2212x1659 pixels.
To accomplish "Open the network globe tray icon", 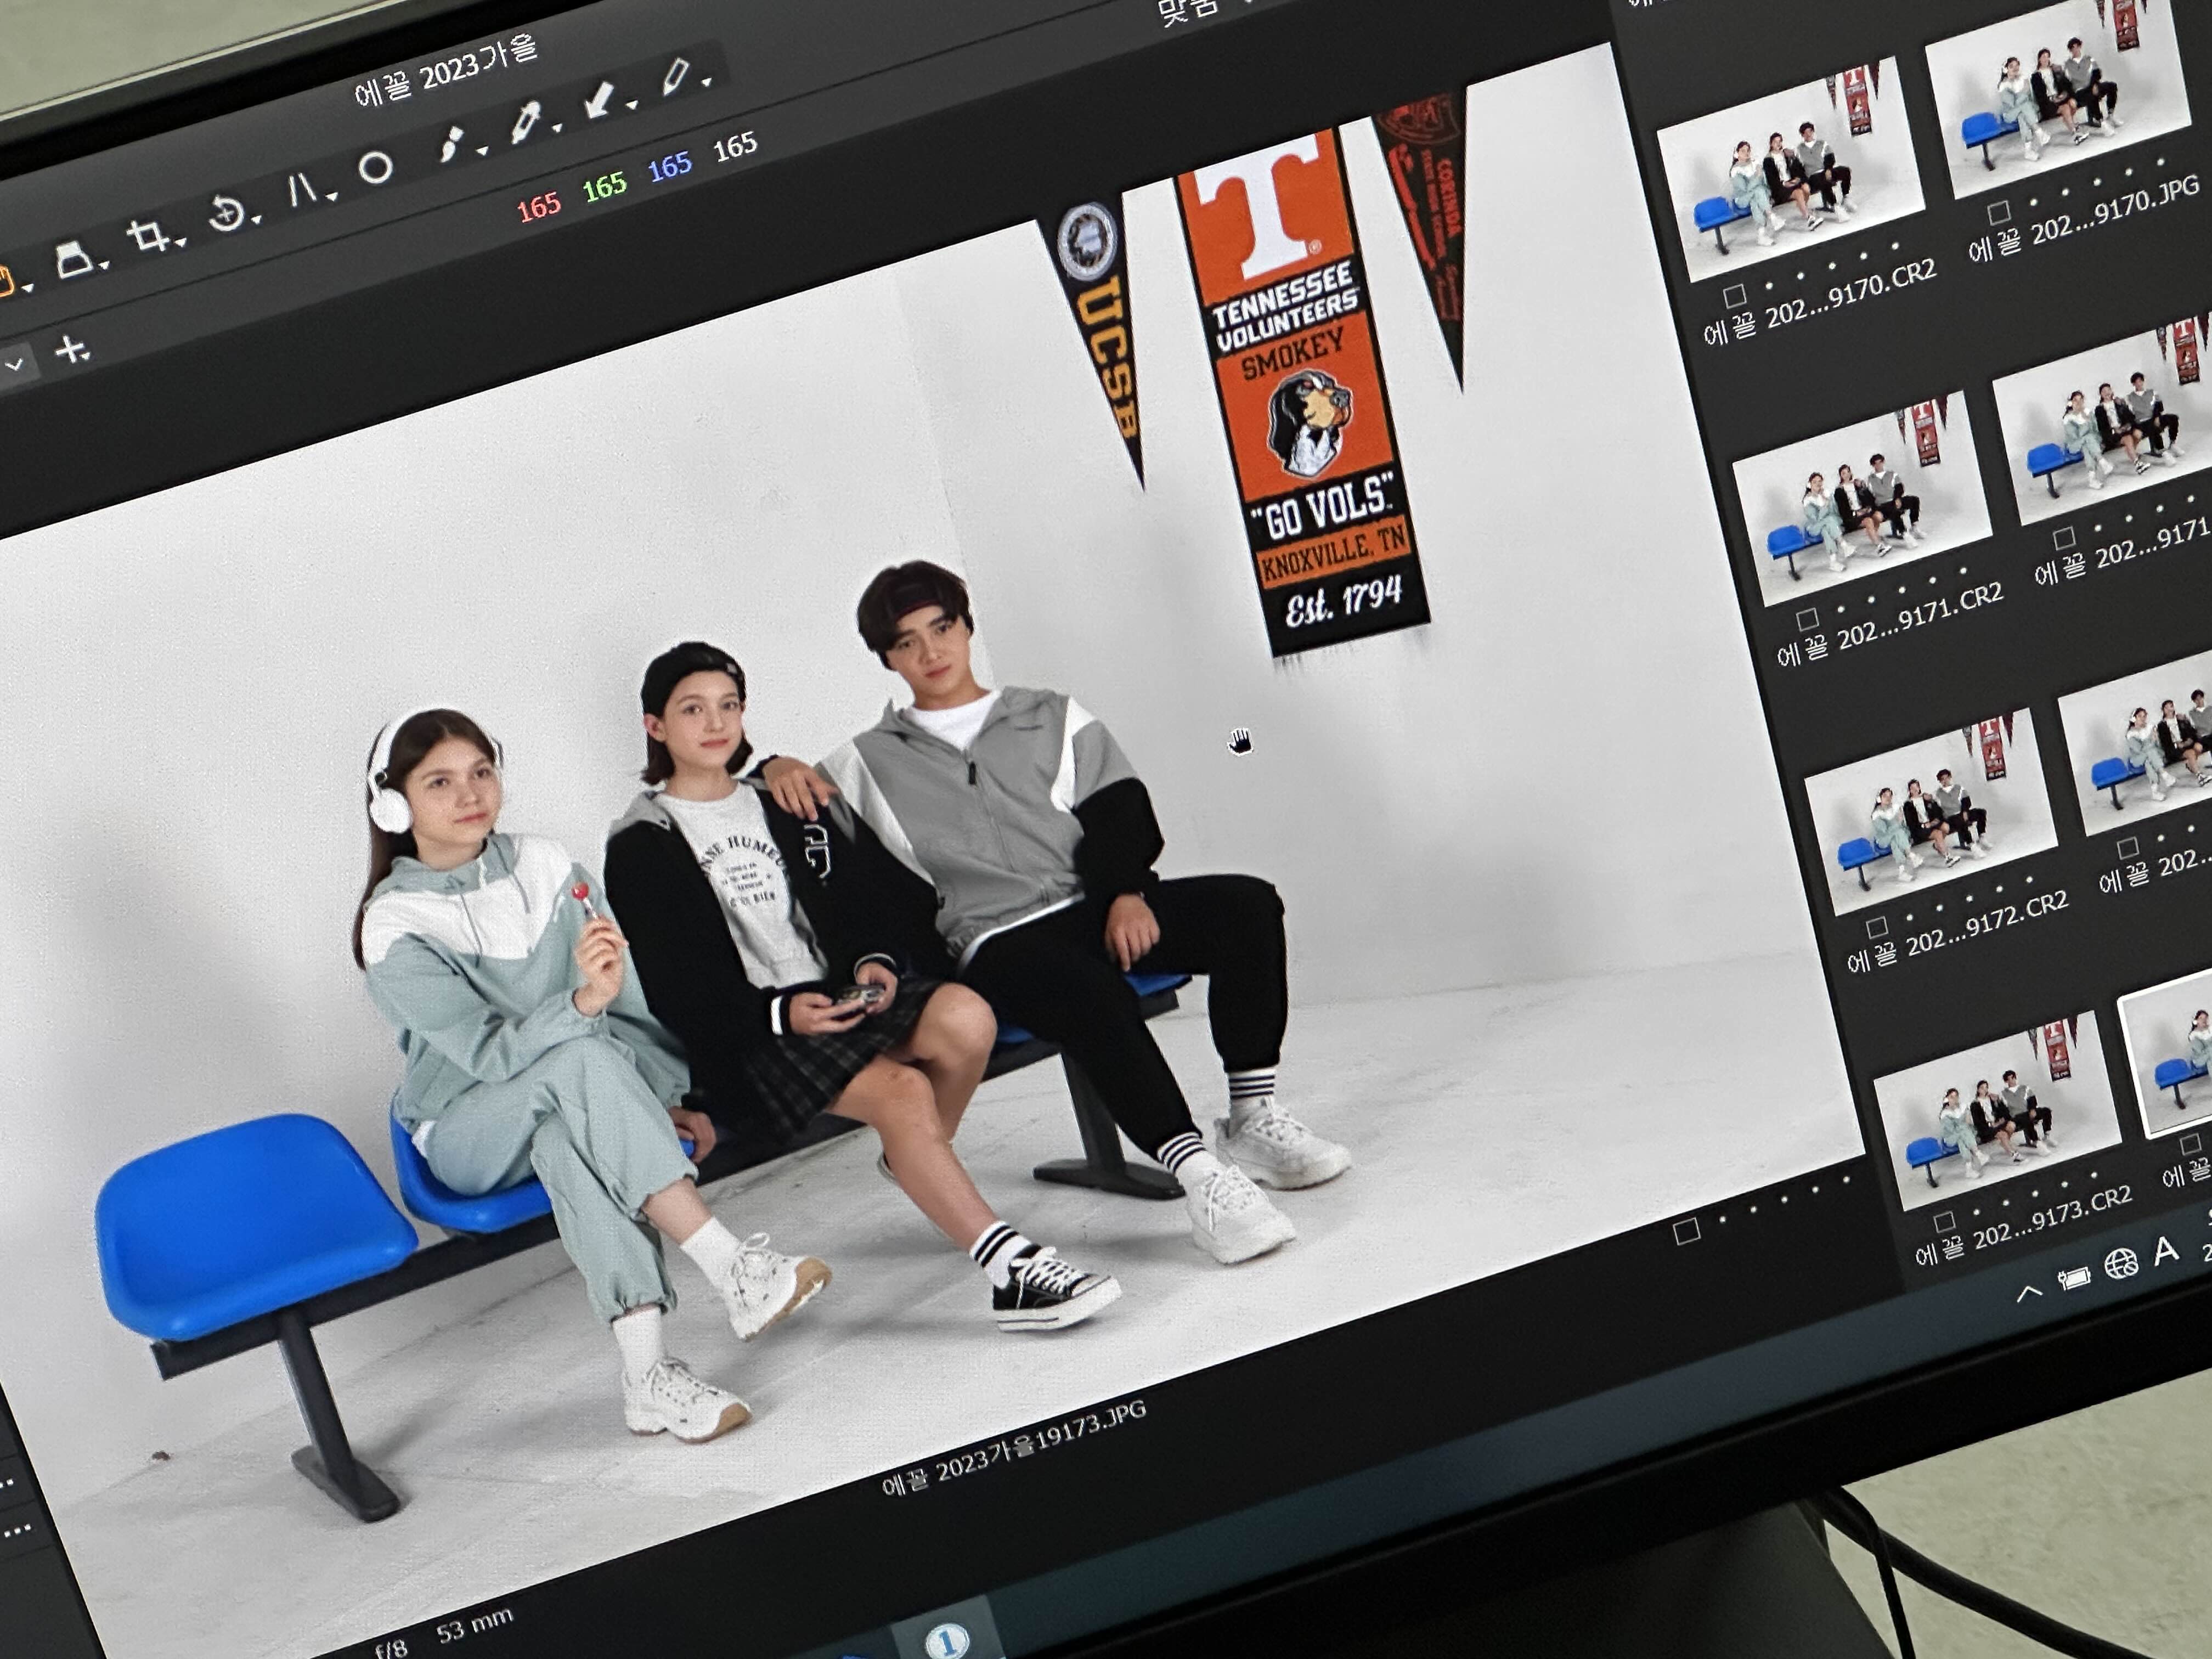I will pos(2121,1264).
